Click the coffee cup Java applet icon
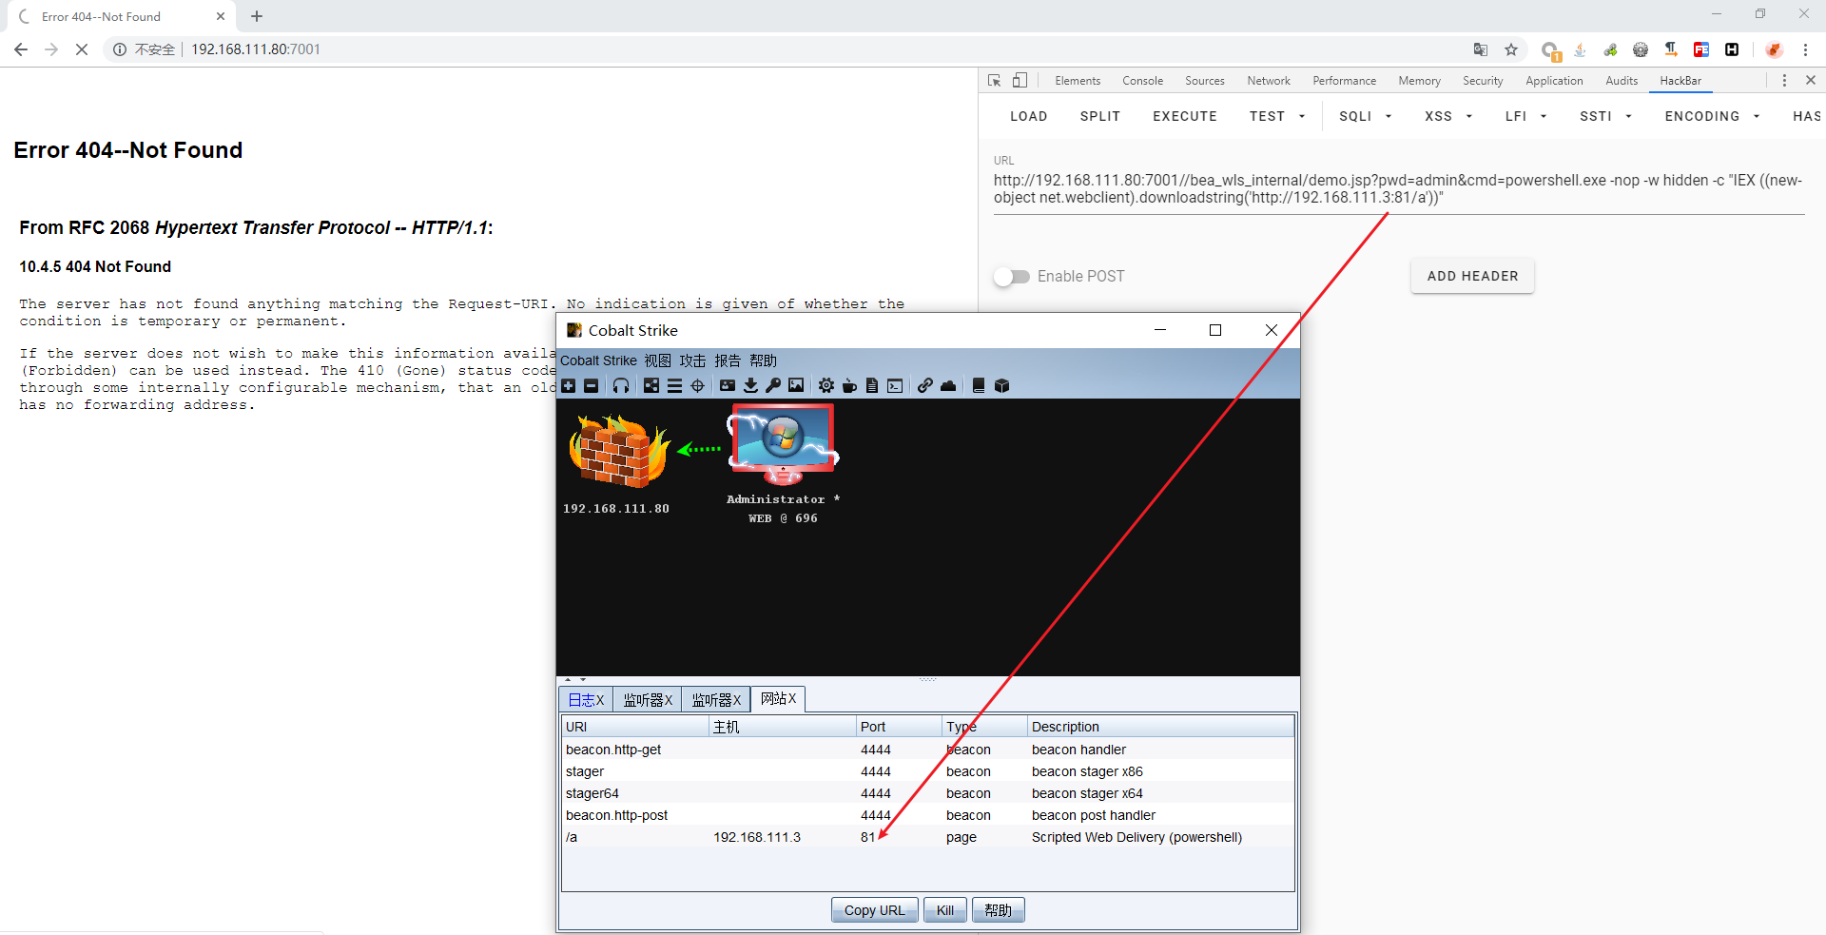 (849, 385)
